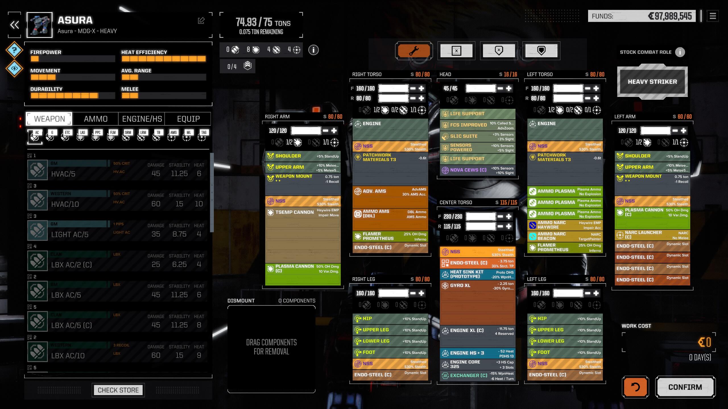Click the CHECK STORE button

tap(119, 390)
